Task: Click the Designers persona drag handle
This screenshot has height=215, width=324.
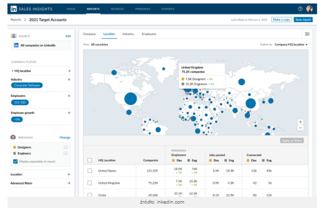Action: [65, 147]
